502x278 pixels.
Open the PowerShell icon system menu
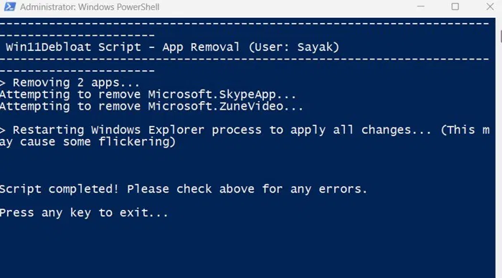tap(9, 6)
